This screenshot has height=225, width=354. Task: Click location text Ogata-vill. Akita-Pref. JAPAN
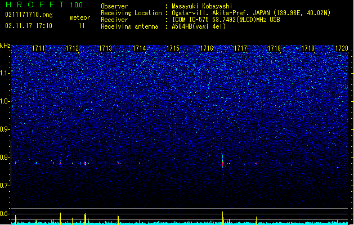[x=221, y=13]
